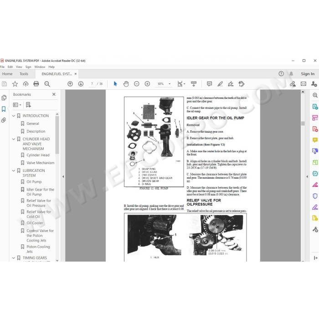
Task: Share a link to file icon
Action: [x=293, y=84]
